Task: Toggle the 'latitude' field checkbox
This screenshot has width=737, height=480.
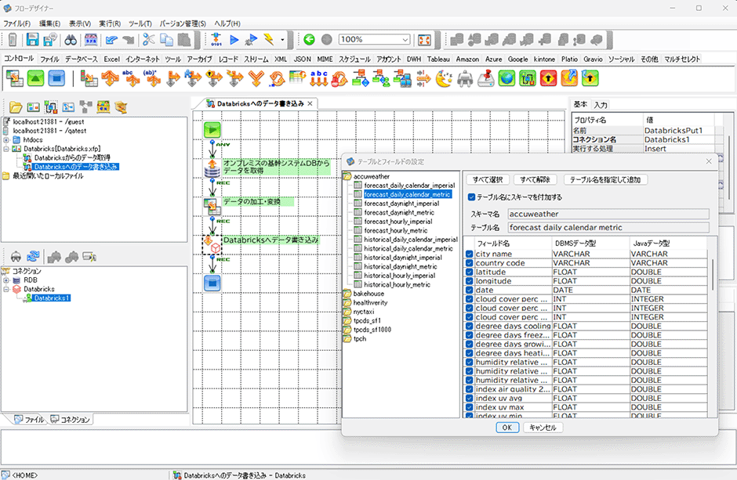Action: [x=470, y=272]
